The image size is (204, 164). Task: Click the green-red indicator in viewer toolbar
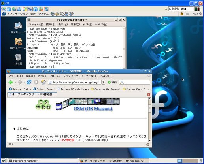[197, 9]
